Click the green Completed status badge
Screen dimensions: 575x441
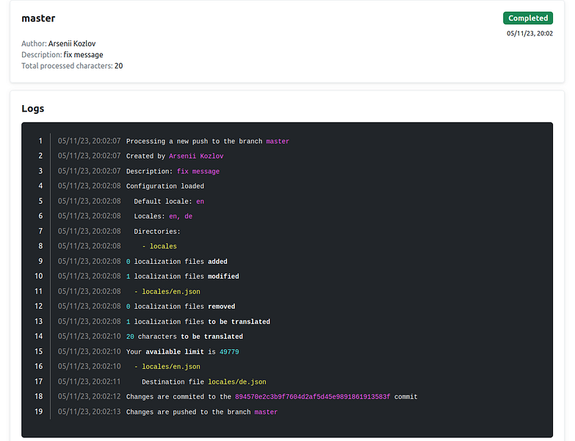[x=528, y=18]
